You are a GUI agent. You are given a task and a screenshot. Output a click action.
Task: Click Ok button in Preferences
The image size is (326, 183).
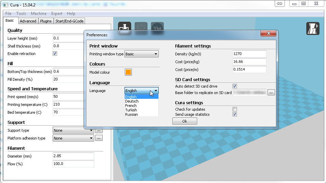(x=185, y=121)
